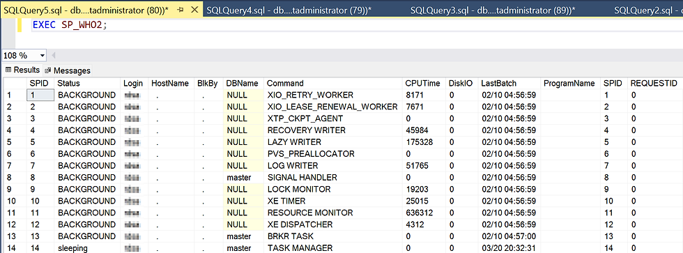Viewport: 683px width, 253px height.
Task: Click the CPUTime value 45984
Action: (x=424, y=130)
